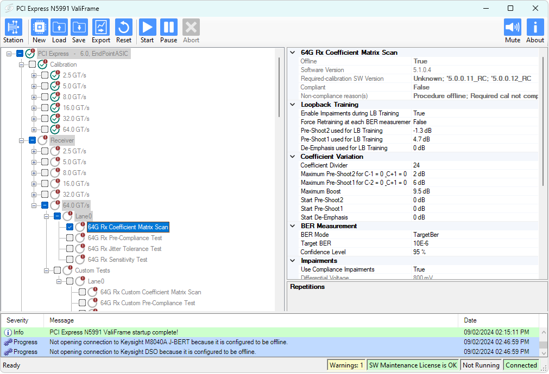This screenshot has height=374, width=549.
Task: Click the New toolbar icon
Action: click(x=39, y=28)
